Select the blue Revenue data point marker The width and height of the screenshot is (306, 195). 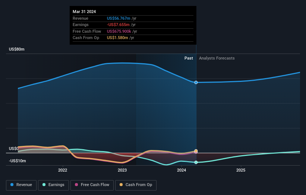coord(196,83)
